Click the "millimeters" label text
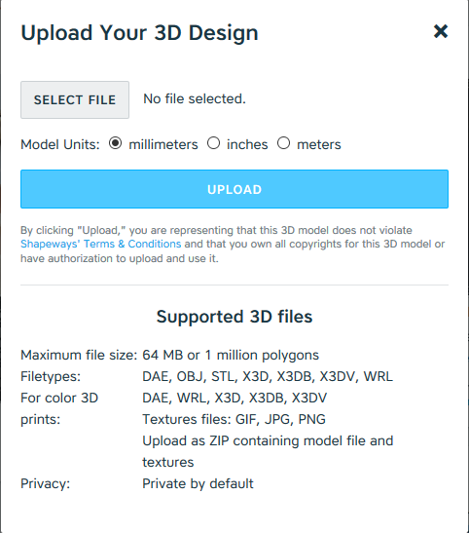The height and width of the screenshot is (533, 469). tap(163, 144)
